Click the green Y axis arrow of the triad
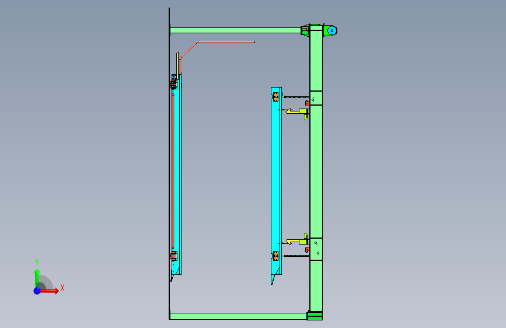 point(37,278)
